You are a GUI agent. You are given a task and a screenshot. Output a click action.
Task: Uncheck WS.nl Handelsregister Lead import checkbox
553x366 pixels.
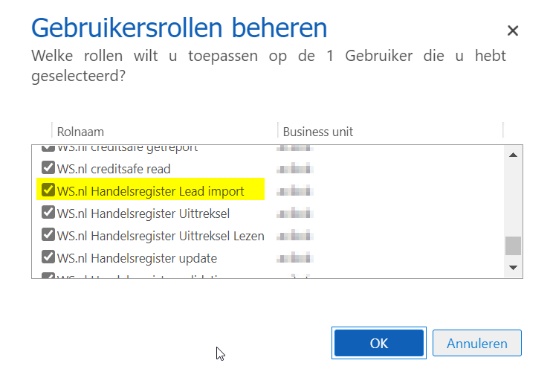48,190
